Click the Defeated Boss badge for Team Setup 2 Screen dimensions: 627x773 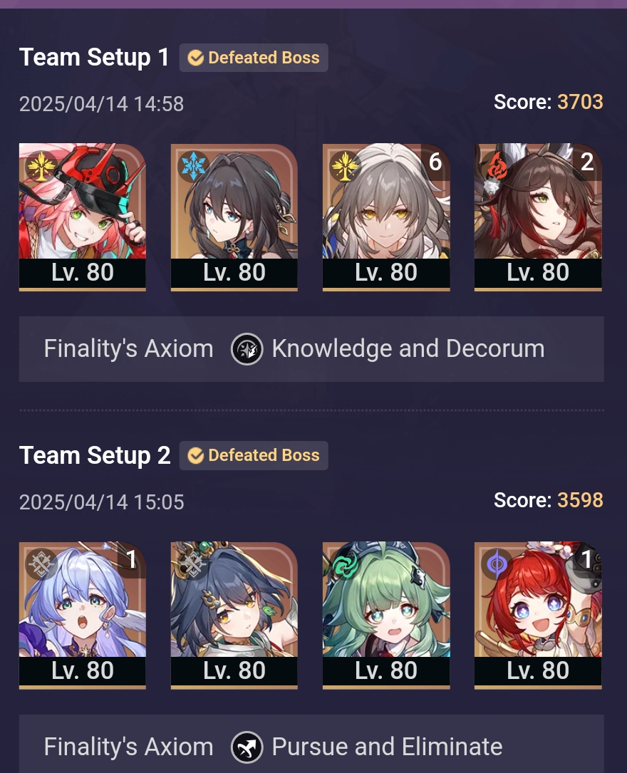[254, 455]
